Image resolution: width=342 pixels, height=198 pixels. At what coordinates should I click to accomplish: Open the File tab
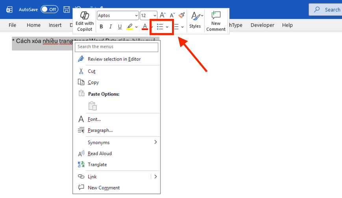[12, 25]
